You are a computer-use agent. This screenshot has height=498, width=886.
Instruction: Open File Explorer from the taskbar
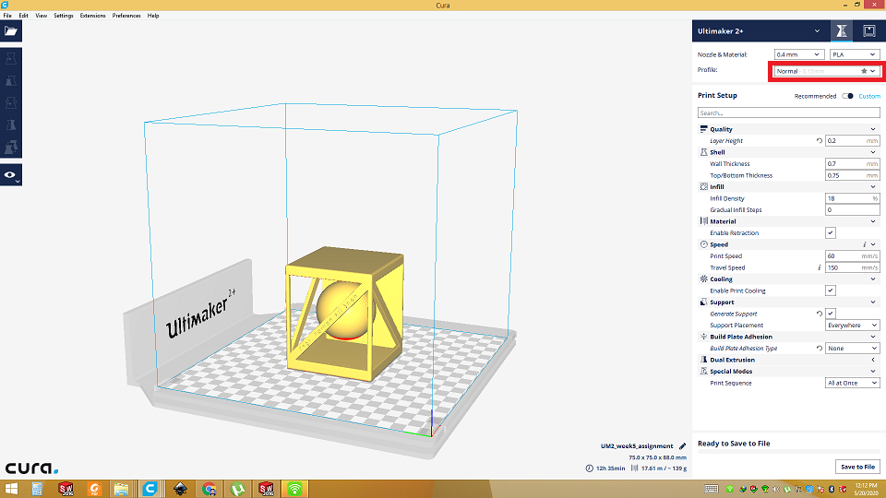[x=121, y=489]
